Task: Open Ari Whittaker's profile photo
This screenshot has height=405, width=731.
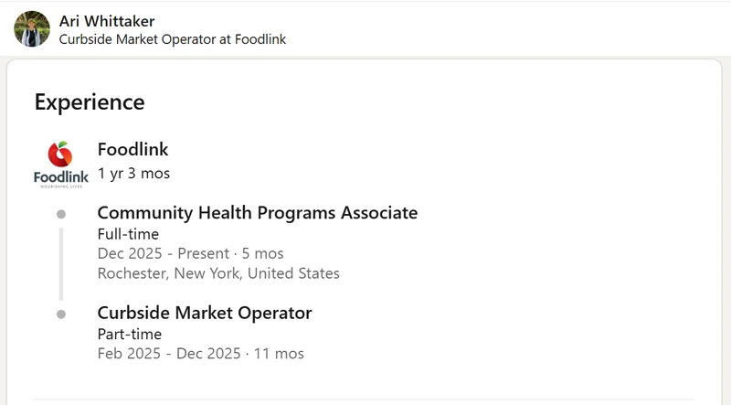Action: click(x=32, y=29)
